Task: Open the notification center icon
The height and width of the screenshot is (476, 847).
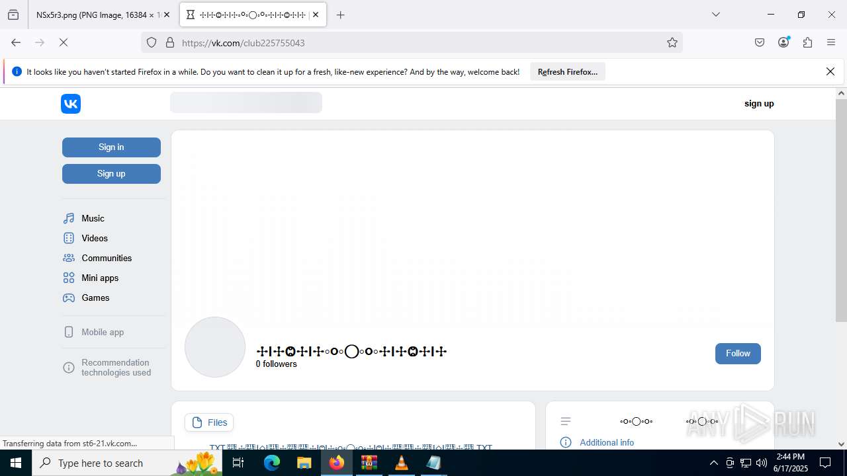Action: click(825, 463)
